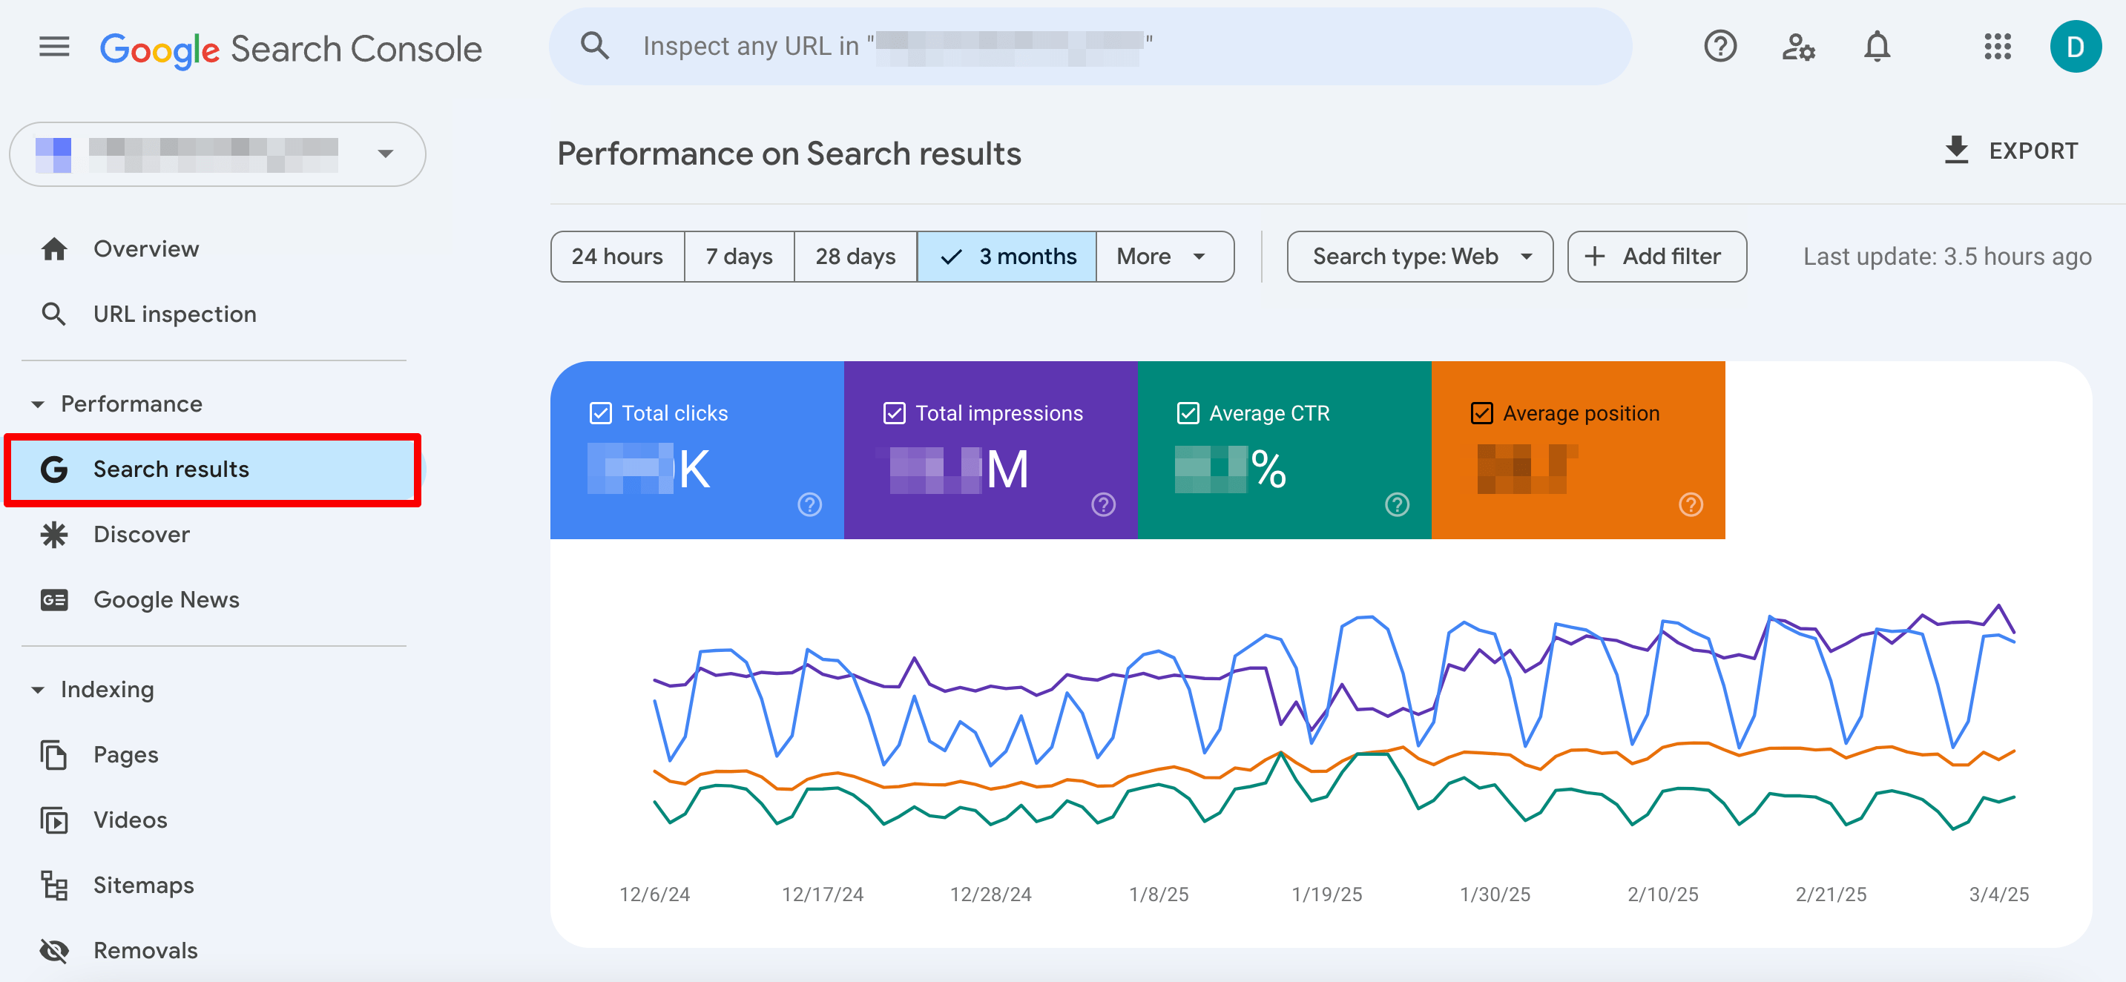Select the 24 hours date range
Viewport: 2126px width, 982px height.
[x=617, y=257]
